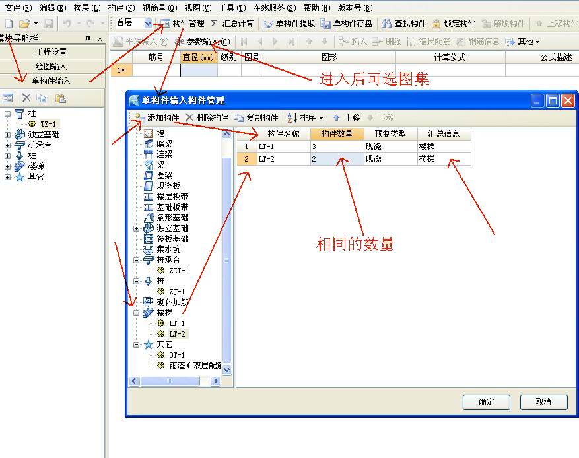Select ZCT-1 in dialog tree
This screenshot has width=579, height=458.
click(179, 271)
